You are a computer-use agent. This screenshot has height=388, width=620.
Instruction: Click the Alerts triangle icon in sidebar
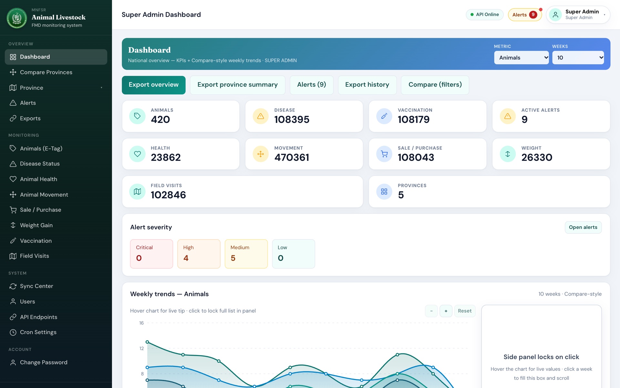[13, 103]
